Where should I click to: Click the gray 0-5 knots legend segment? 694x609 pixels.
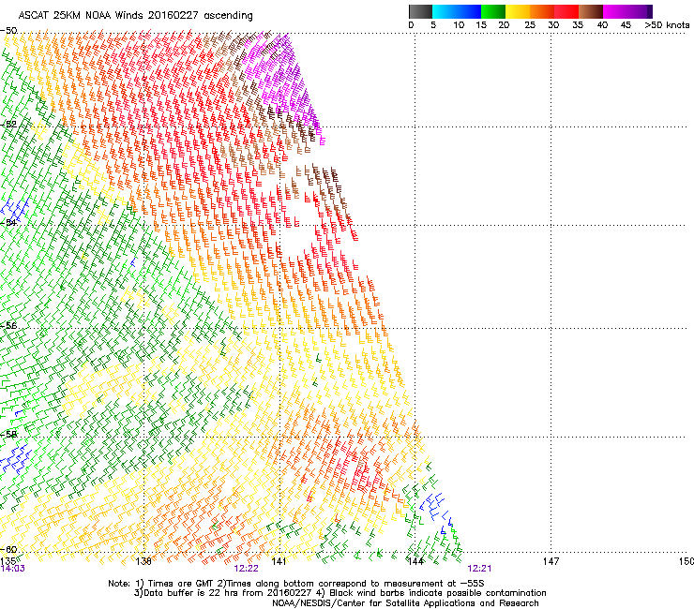coord(420,11)
